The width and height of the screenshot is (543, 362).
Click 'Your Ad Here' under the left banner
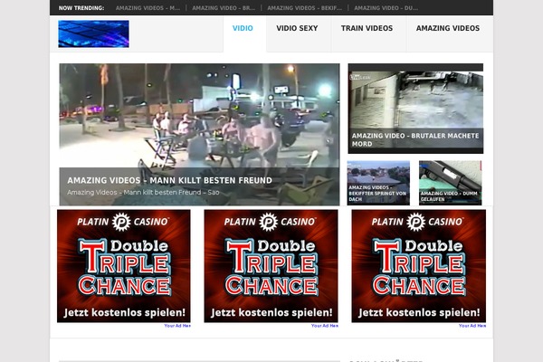point(177,326)
